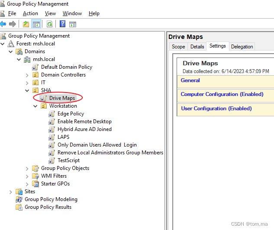This screenshot has width=274, height=230.
Task: Click the Starter GPOs folder icon
Action: tap(35, 184)
